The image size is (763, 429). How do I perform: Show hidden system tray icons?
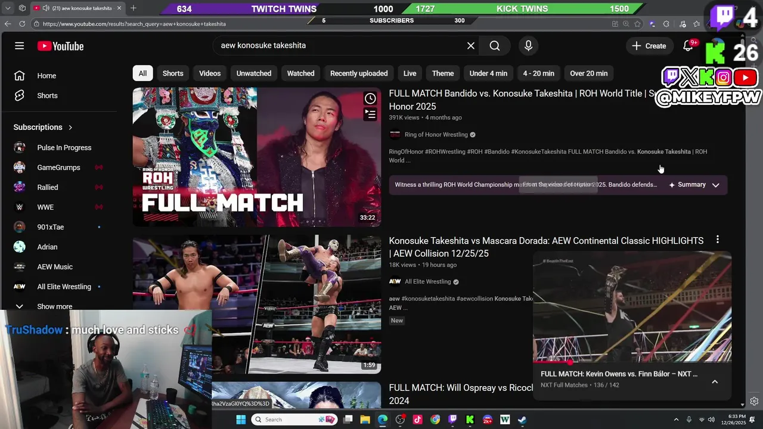click(x=676, y=419)
